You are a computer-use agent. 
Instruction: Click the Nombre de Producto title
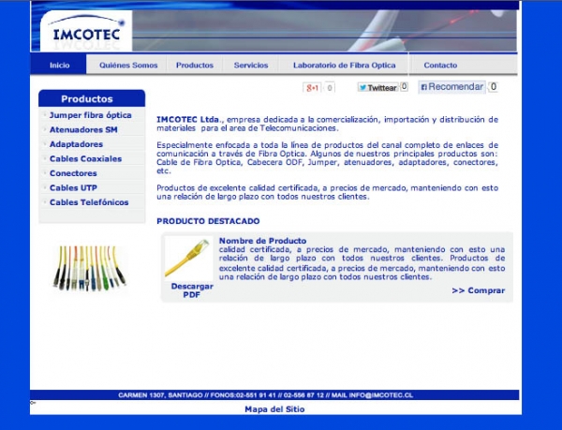(262, 241)
